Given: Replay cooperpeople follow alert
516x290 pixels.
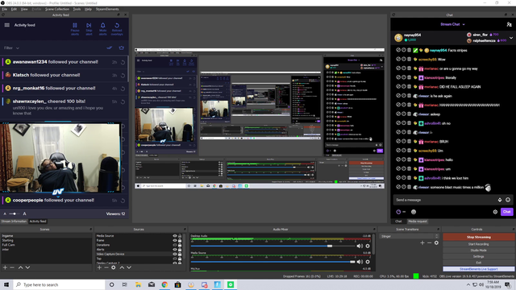Looking at the screenshot, I should [x=123, y=201].
